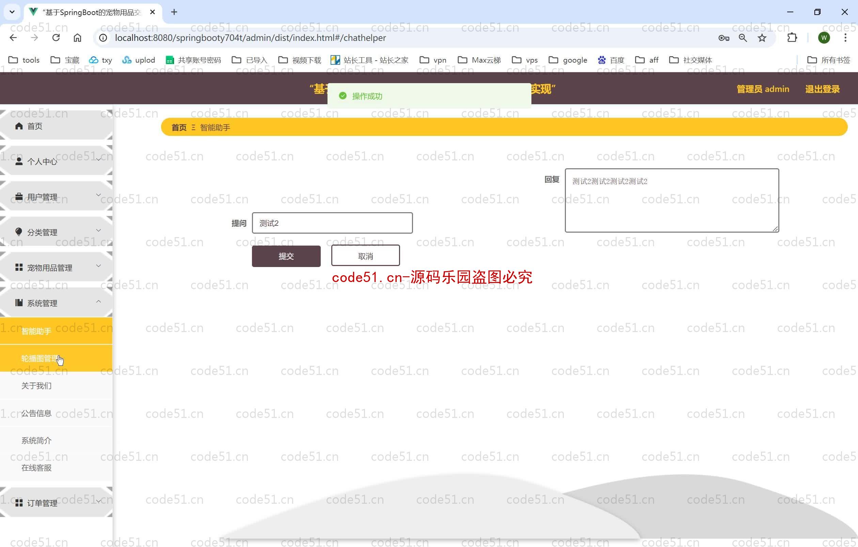Open 站长工具 - 站长之家 bookmark
Screen dimensions: 858x547
369,60
